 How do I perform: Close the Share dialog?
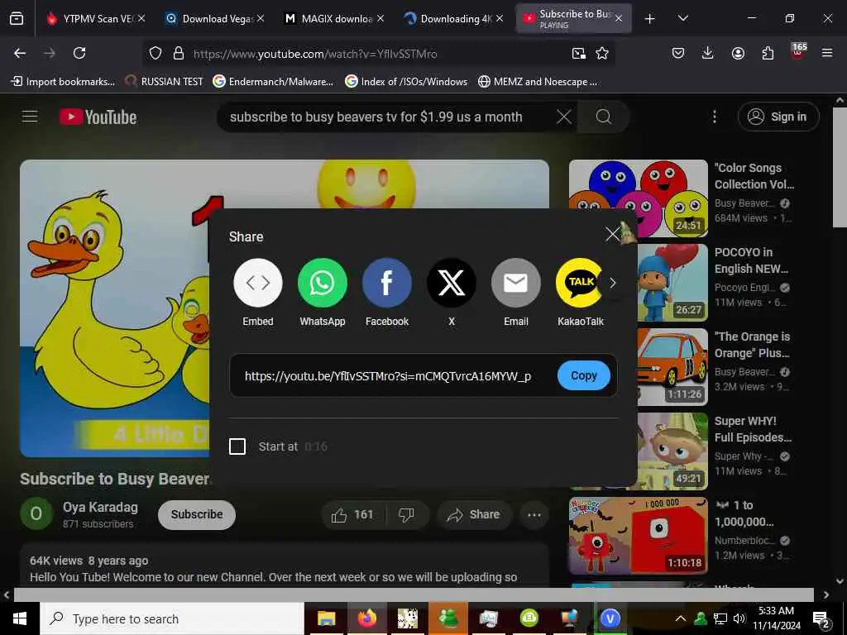[613, 234]
